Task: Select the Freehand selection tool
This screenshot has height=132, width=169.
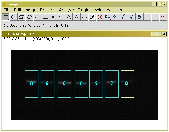Action: click(x=29, y=17)
